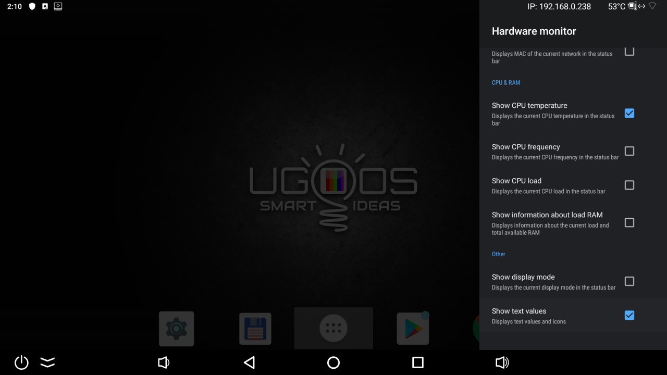Click the 'Show CPU frequency' label
667x375 pixels.
[526, 147]
